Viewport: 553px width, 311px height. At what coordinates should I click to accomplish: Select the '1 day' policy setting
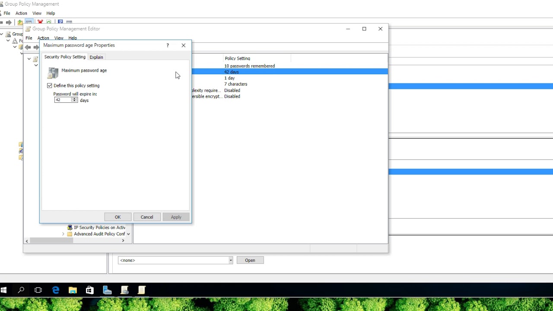[229, 78]
